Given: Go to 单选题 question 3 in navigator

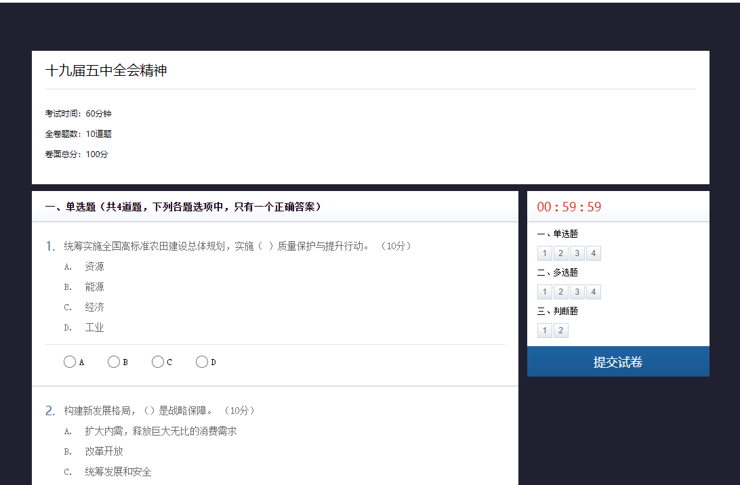Looking at the screenshot, I should [x=577, y=253].
